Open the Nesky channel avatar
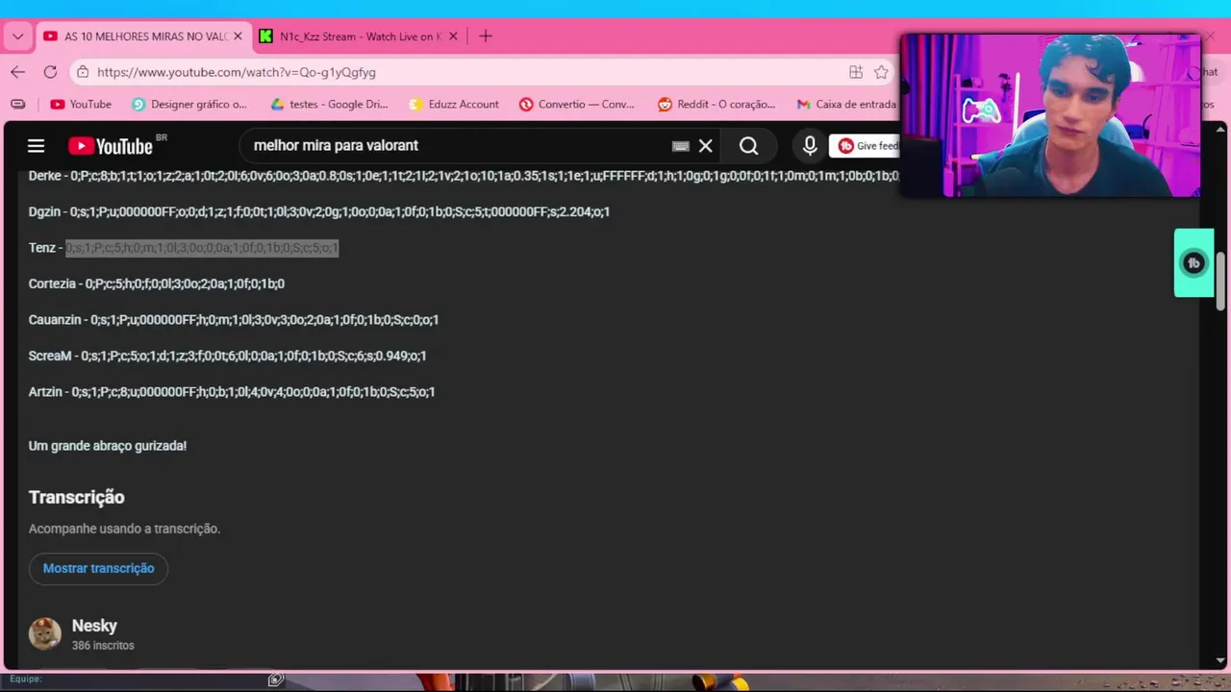The image size is (1231, 692). coord(44,633)
